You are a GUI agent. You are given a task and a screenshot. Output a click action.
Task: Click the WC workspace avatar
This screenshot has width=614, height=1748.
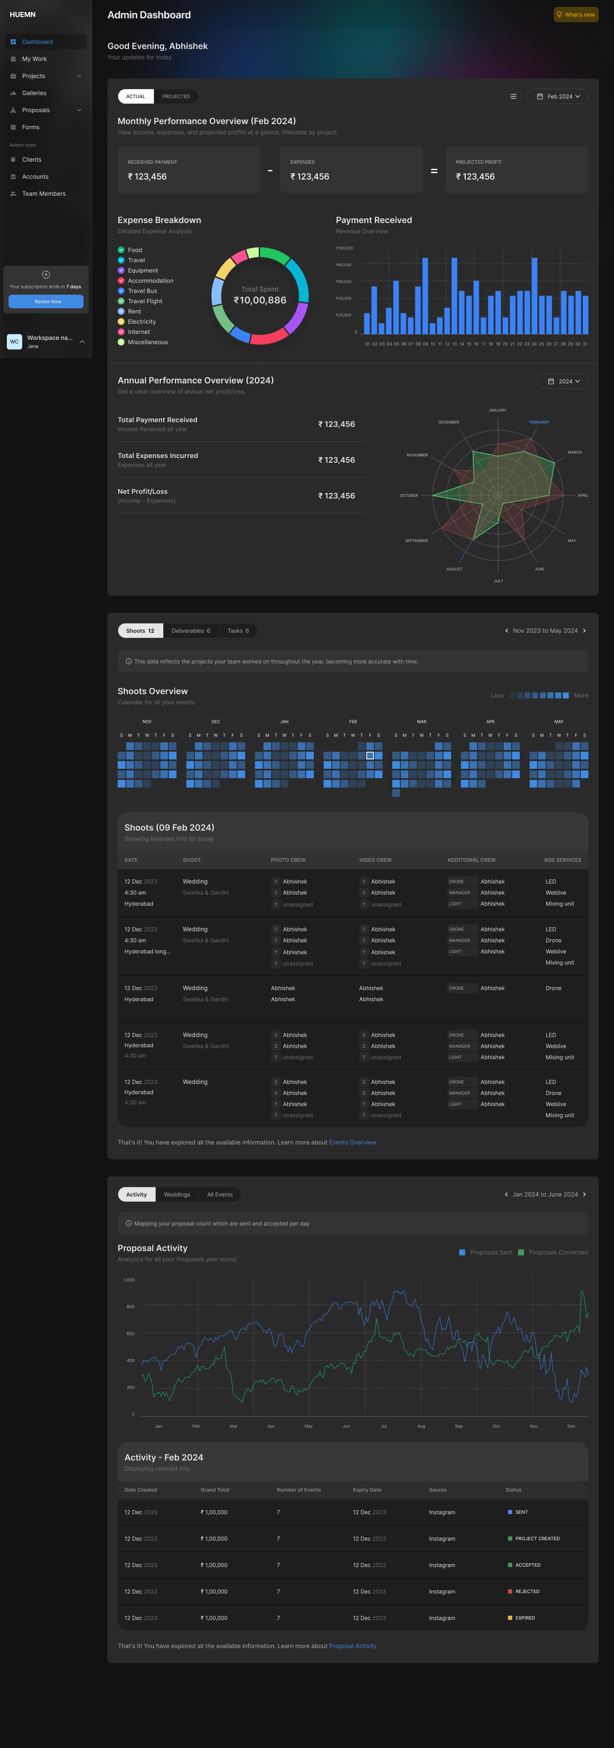point(14,342)
